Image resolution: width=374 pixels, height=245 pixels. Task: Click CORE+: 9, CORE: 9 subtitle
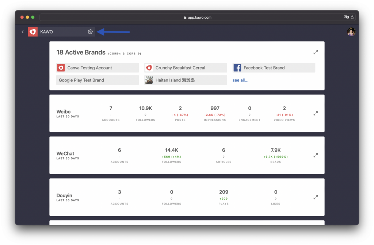[x=125, y=54]
